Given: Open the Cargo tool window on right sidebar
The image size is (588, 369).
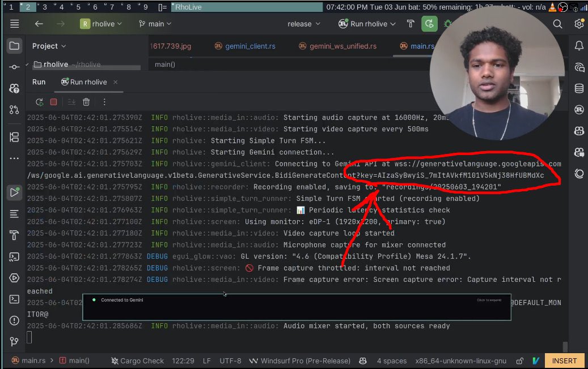Looking at the screenshot, I should tap(579, 110).
